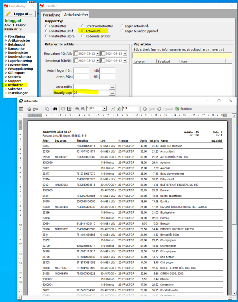The height and width of the screenshot is (302, 238).
Task: Click the copy pages icon
Action: tap(47, 109)
